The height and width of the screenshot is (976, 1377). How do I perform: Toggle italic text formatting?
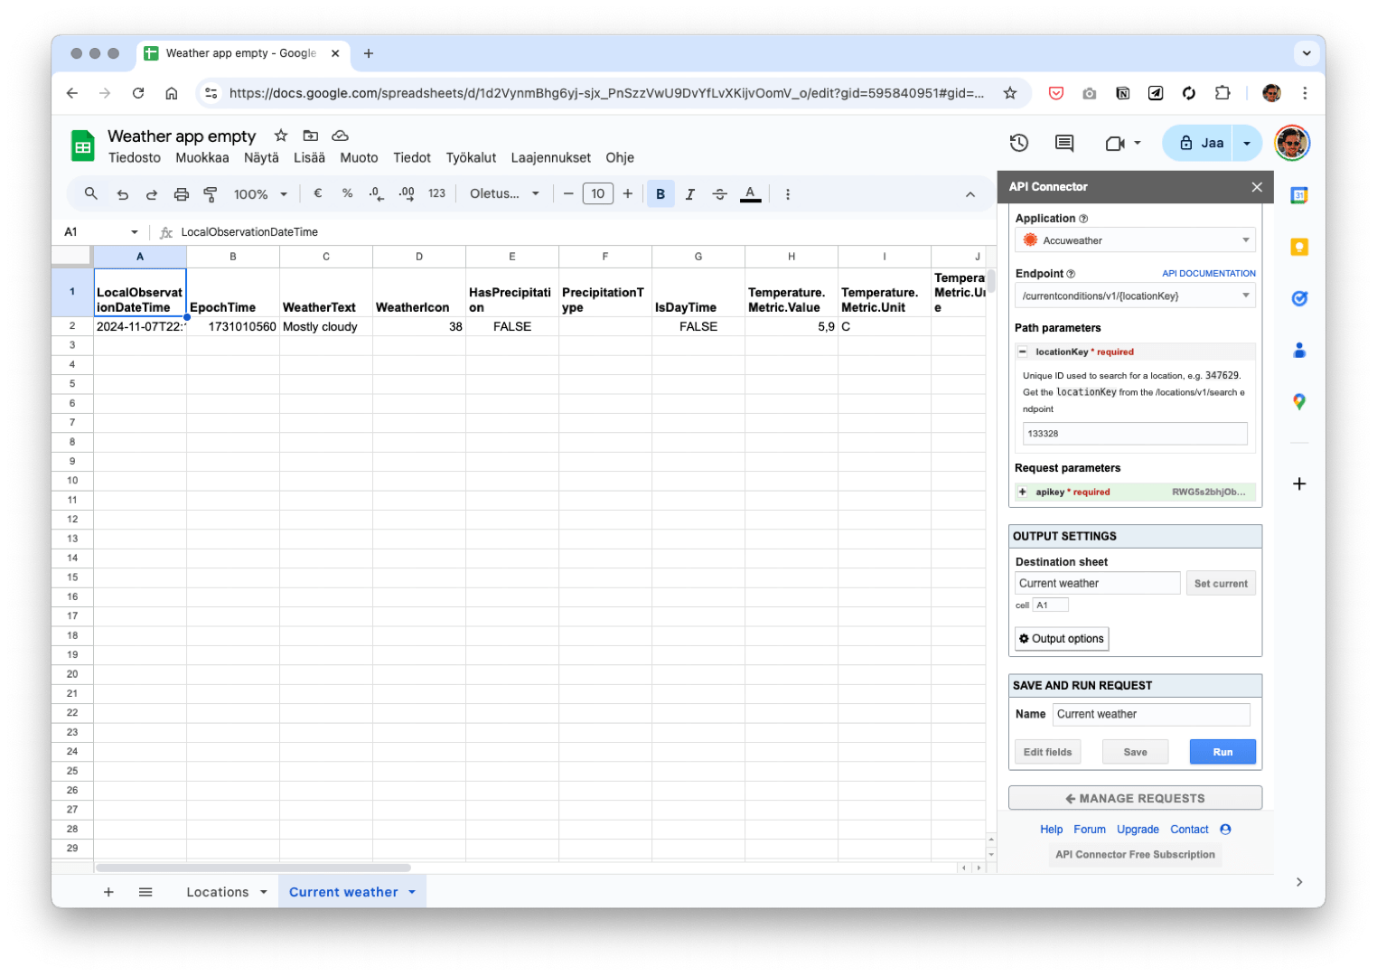[689, 194]
